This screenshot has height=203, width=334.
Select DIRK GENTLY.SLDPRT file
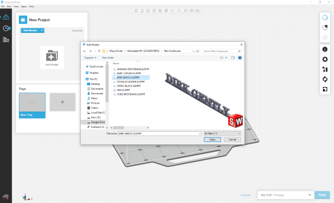(x=131, y=78)
